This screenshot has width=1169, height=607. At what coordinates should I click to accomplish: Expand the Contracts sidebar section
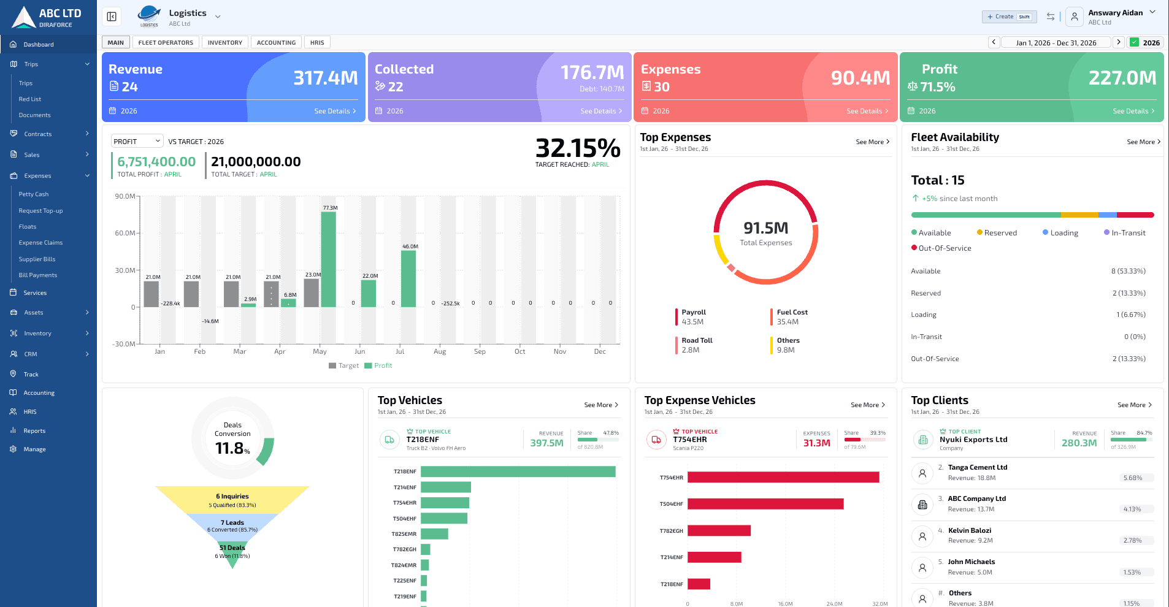pos(87,134)
